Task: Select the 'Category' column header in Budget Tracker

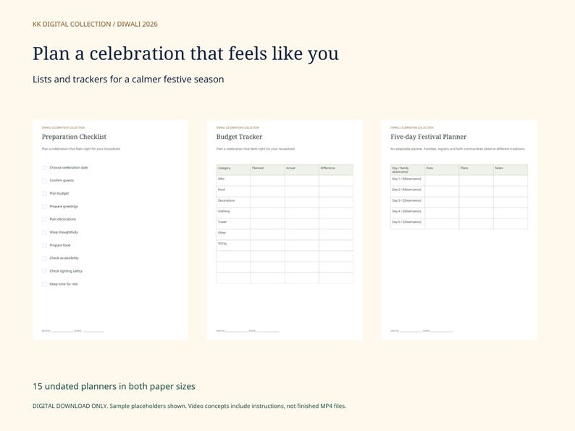Action: coord(234,169)
